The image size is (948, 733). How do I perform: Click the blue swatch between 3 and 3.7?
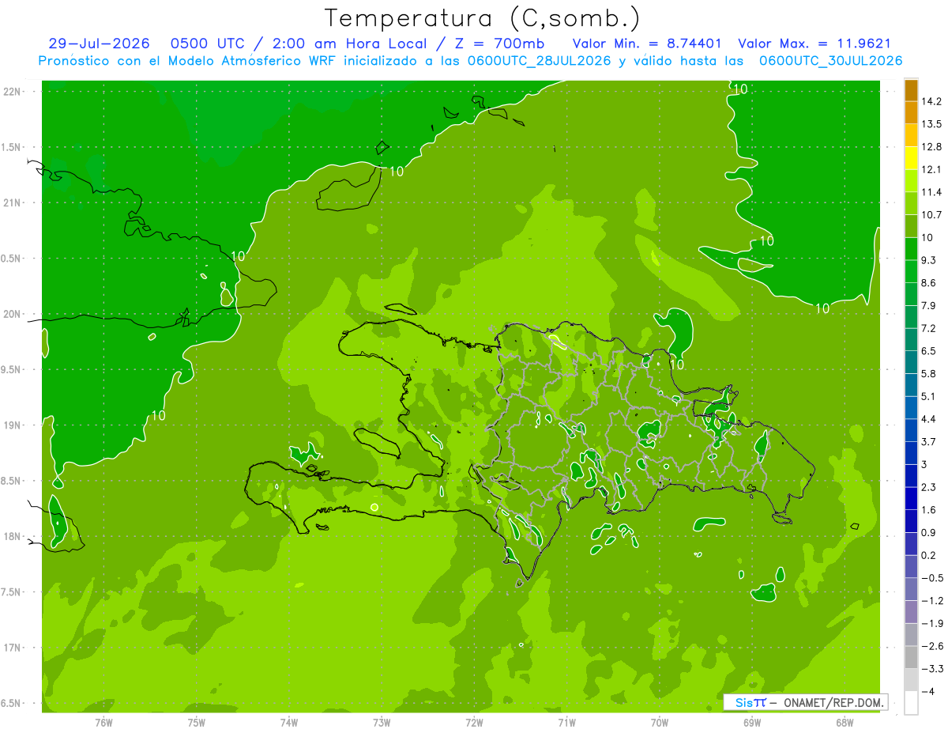tap(910, 452)
